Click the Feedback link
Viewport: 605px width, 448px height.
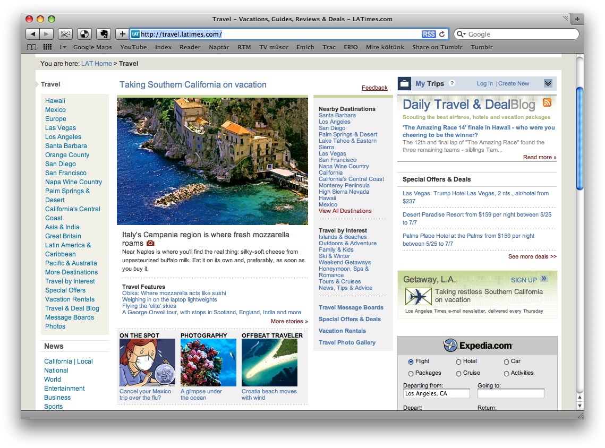[x=374, y=88]
